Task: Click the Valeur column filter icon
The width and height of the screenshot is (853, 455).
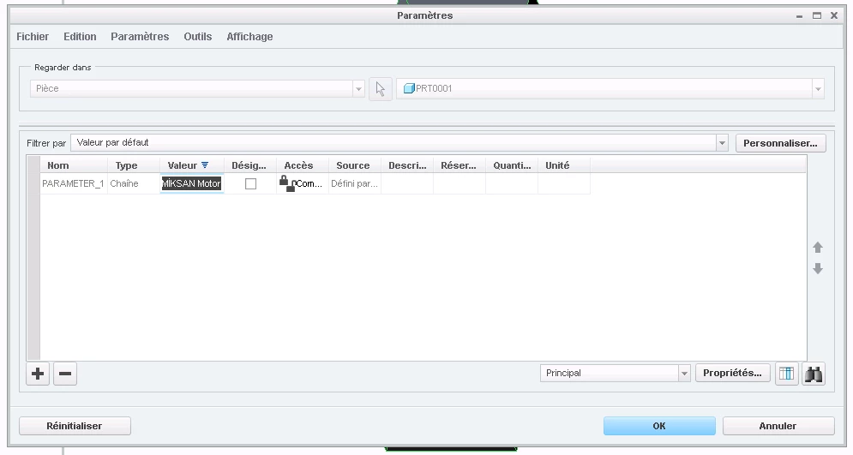Action: tap(205, 165)
